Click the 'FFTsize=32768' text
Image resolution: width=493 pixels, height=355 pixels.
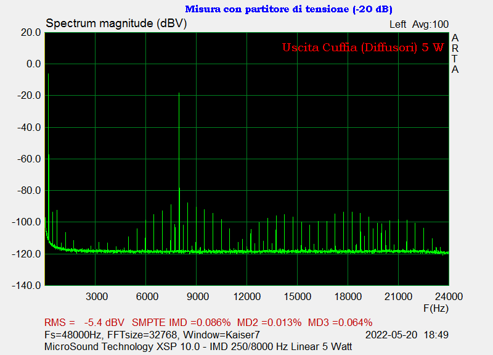(x=142, y=335)
